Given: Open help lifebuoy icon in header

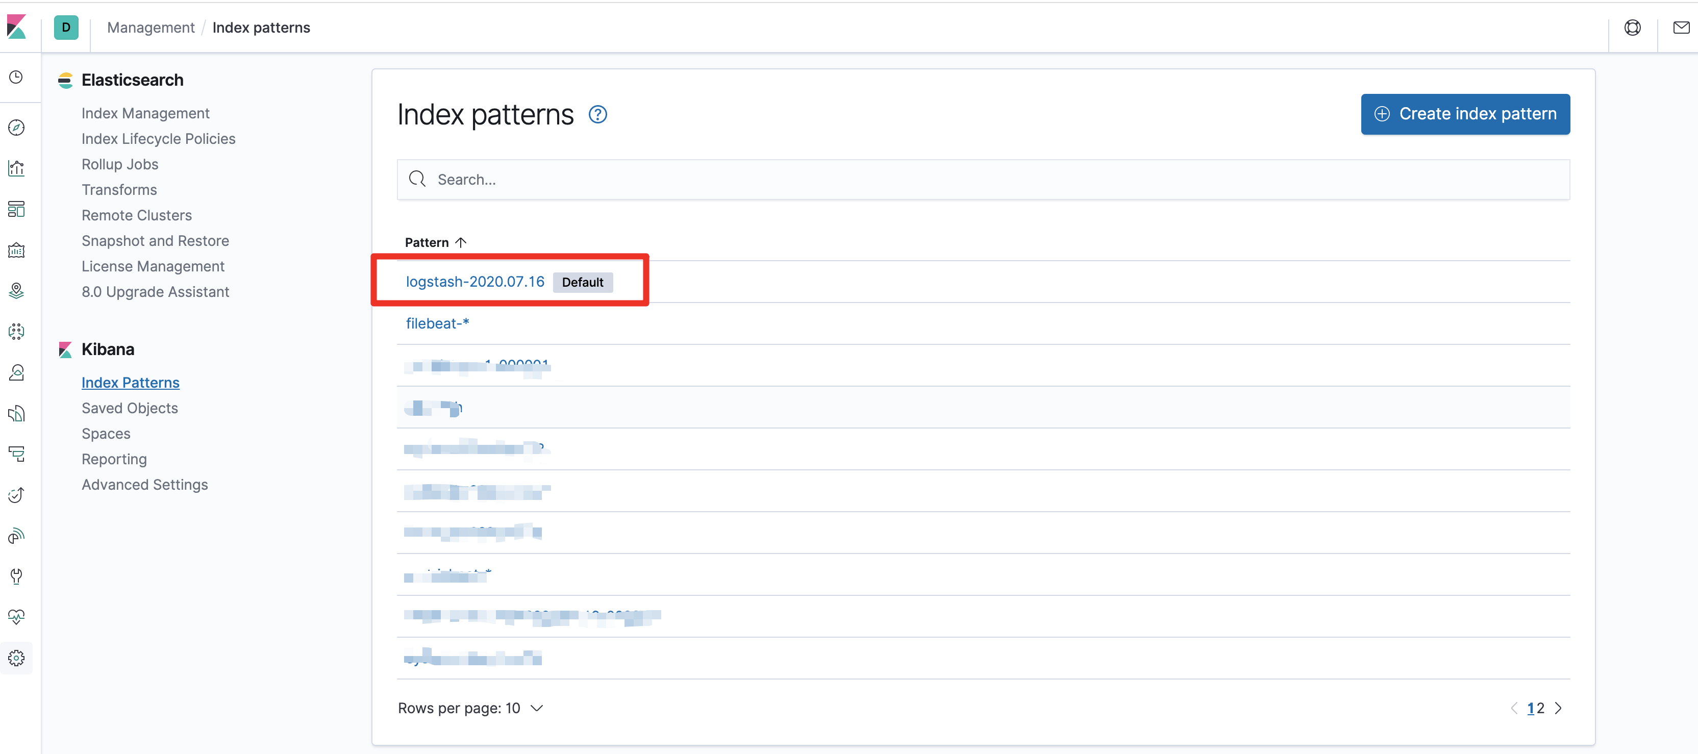Looking at the screenshot, I should click(1633, 28).
